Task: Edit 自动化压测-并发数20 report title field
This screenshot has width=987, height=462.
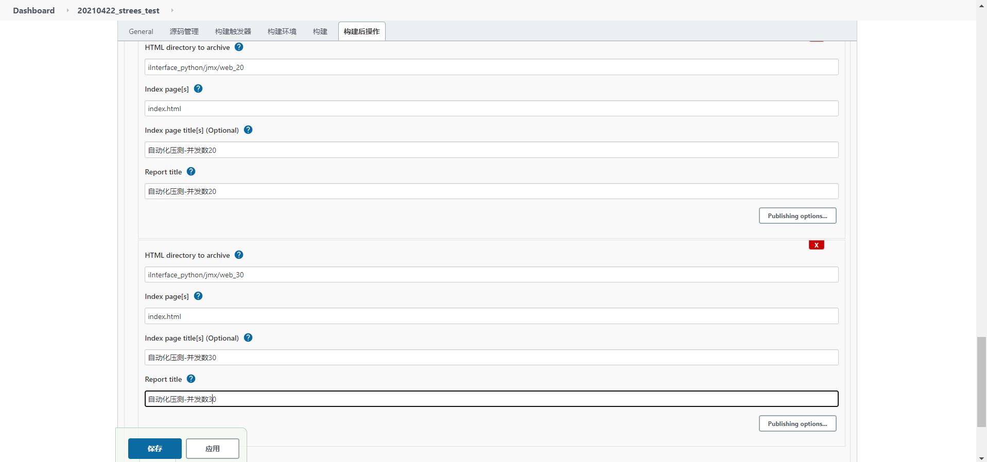Action: coord(492,191)
